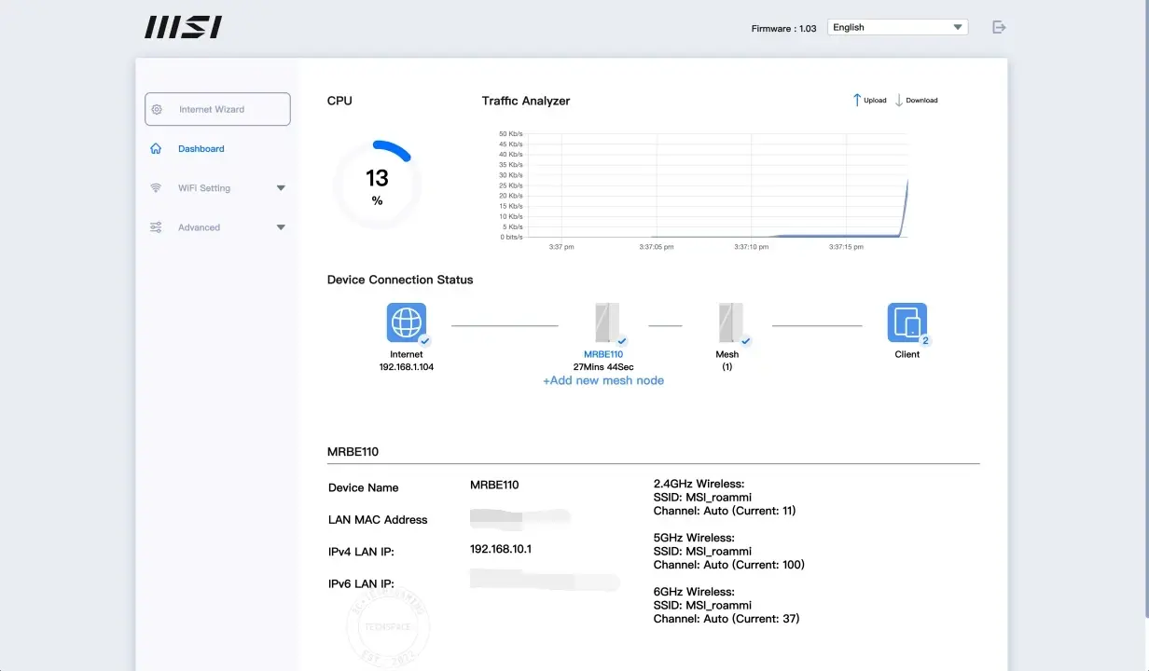Expand the Advanced menu arrow

coord(281,227)
